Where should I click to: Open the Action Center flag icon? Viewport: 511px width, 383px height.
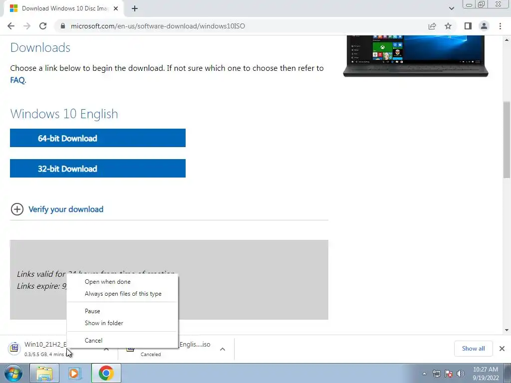coord(449,374)
